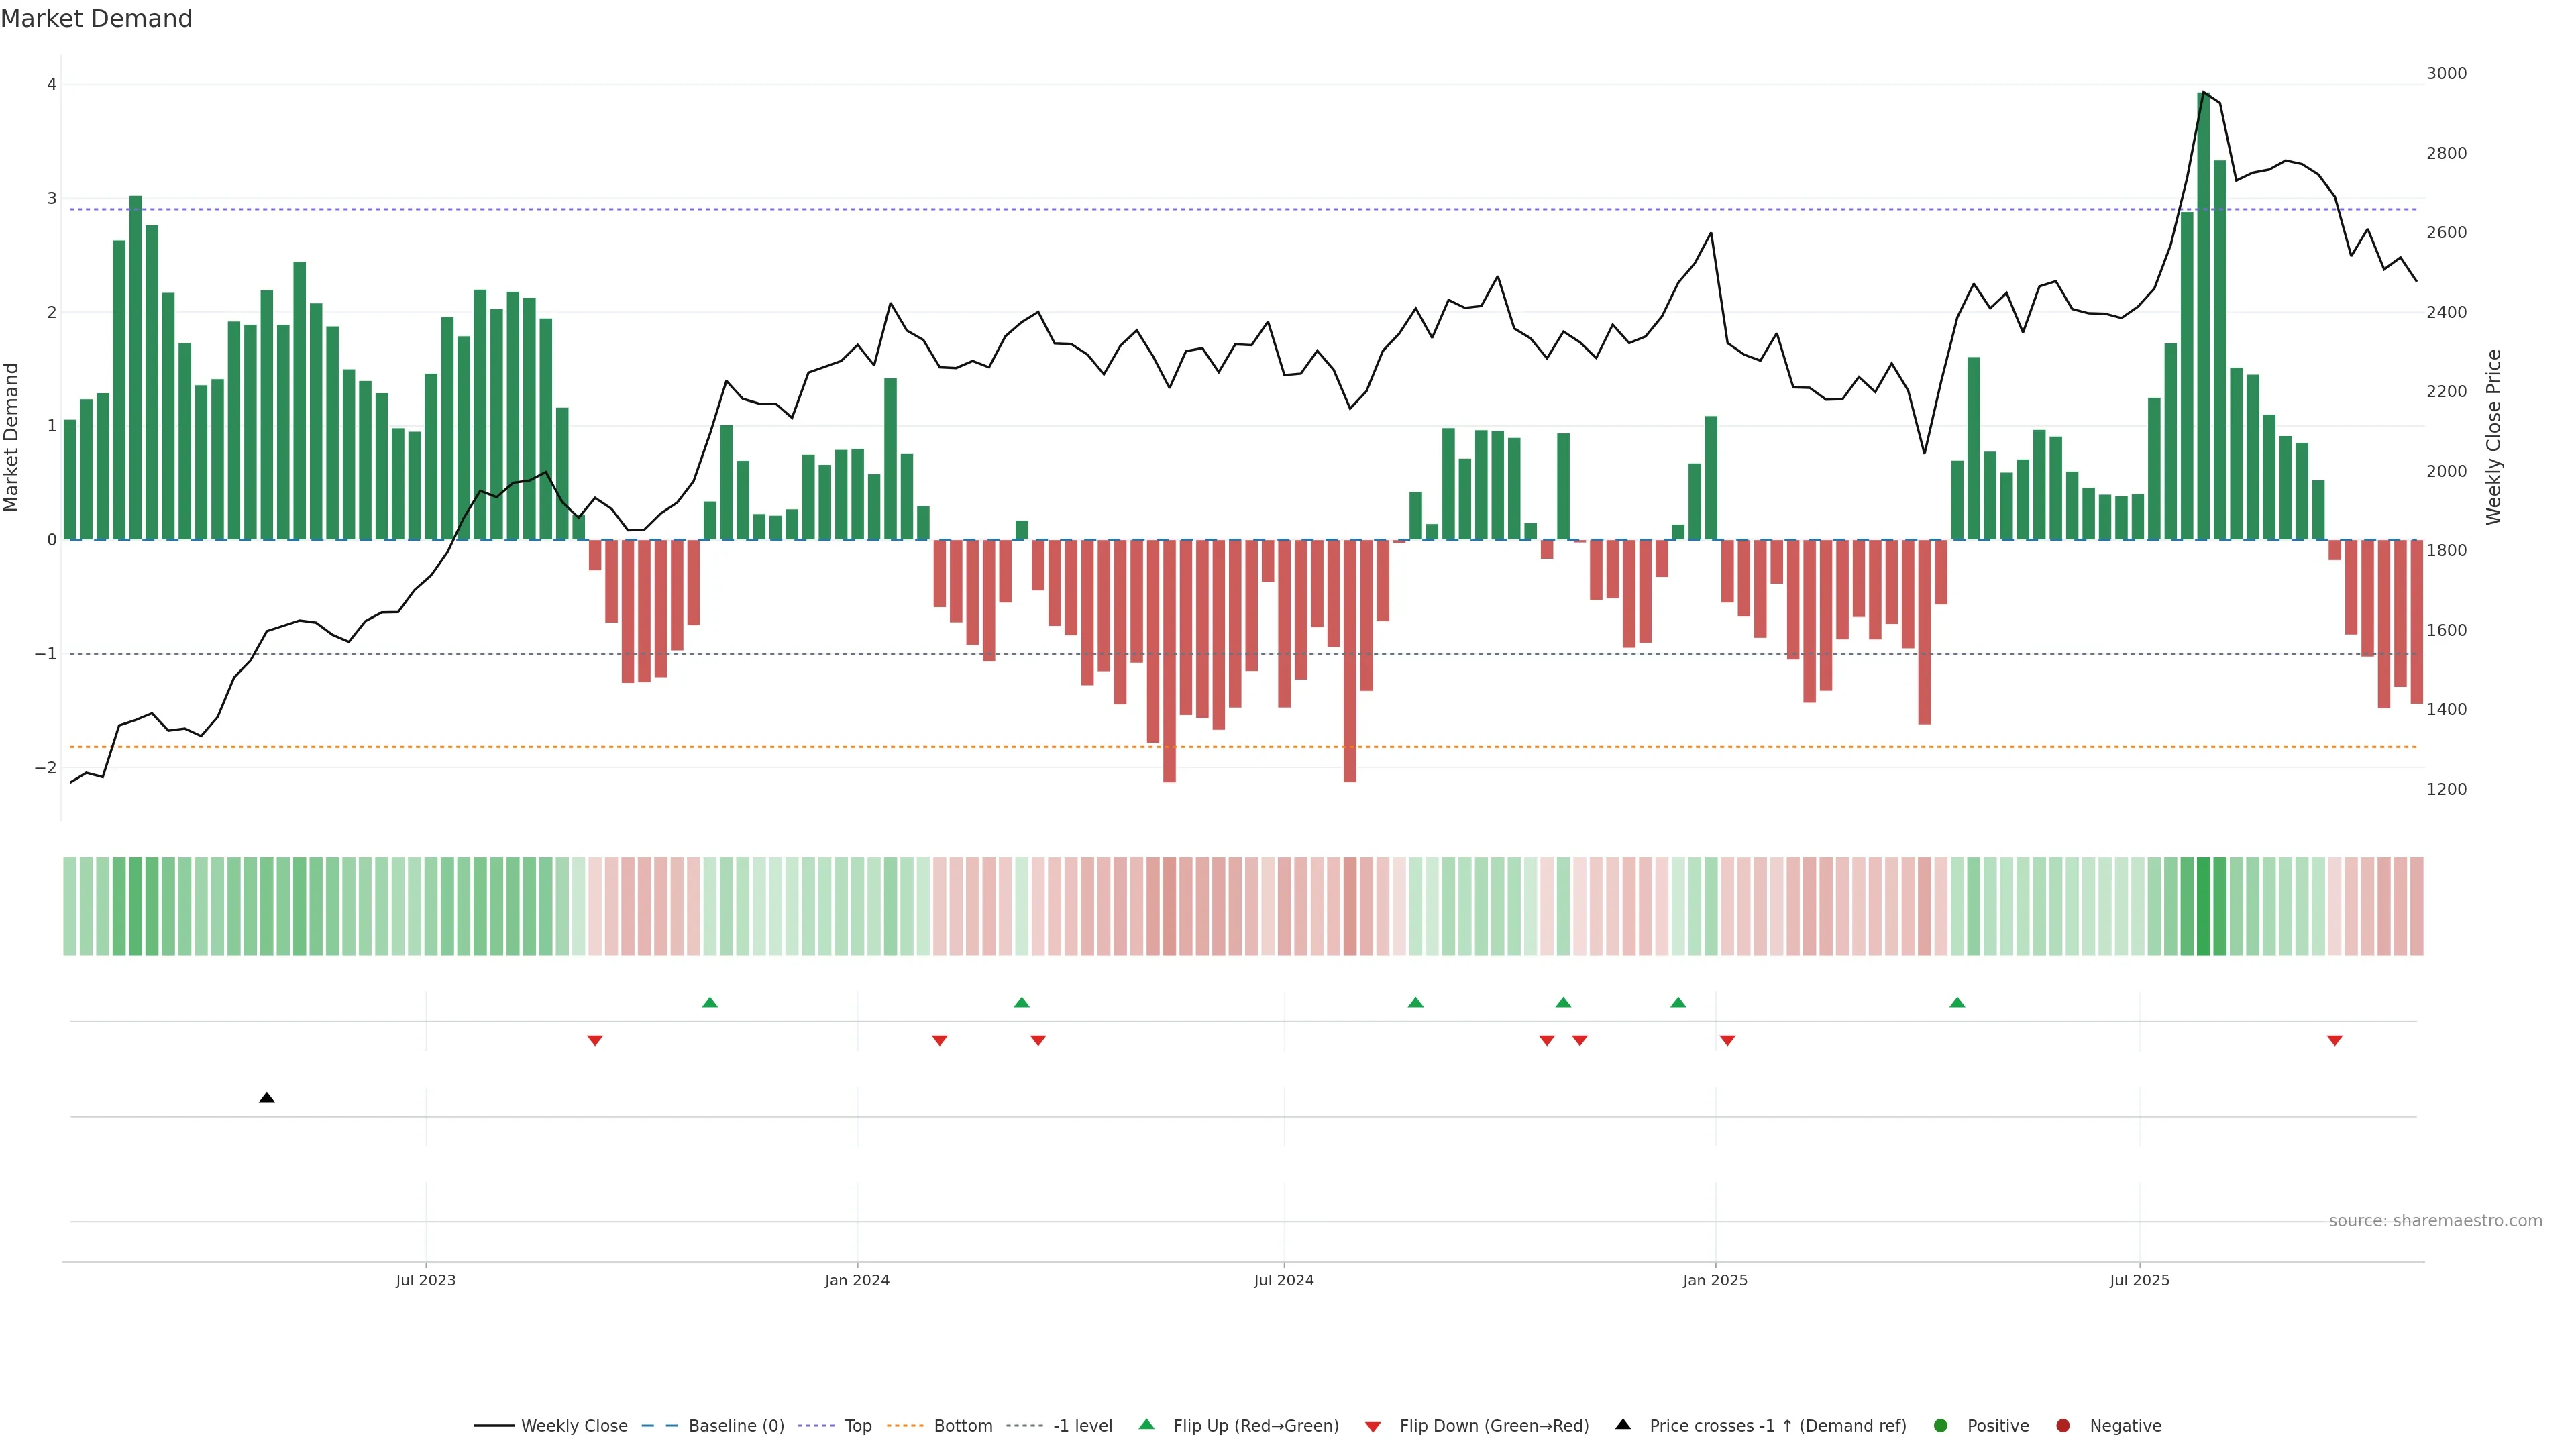Toggle the Weekly Close legend entry
The height and width of the screenshot is (1449, 2576).
tap(574, 1426)
